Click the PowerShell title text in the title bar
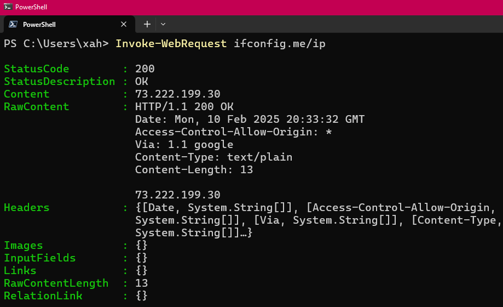The image size is (503, 307). tap(31, 7)
